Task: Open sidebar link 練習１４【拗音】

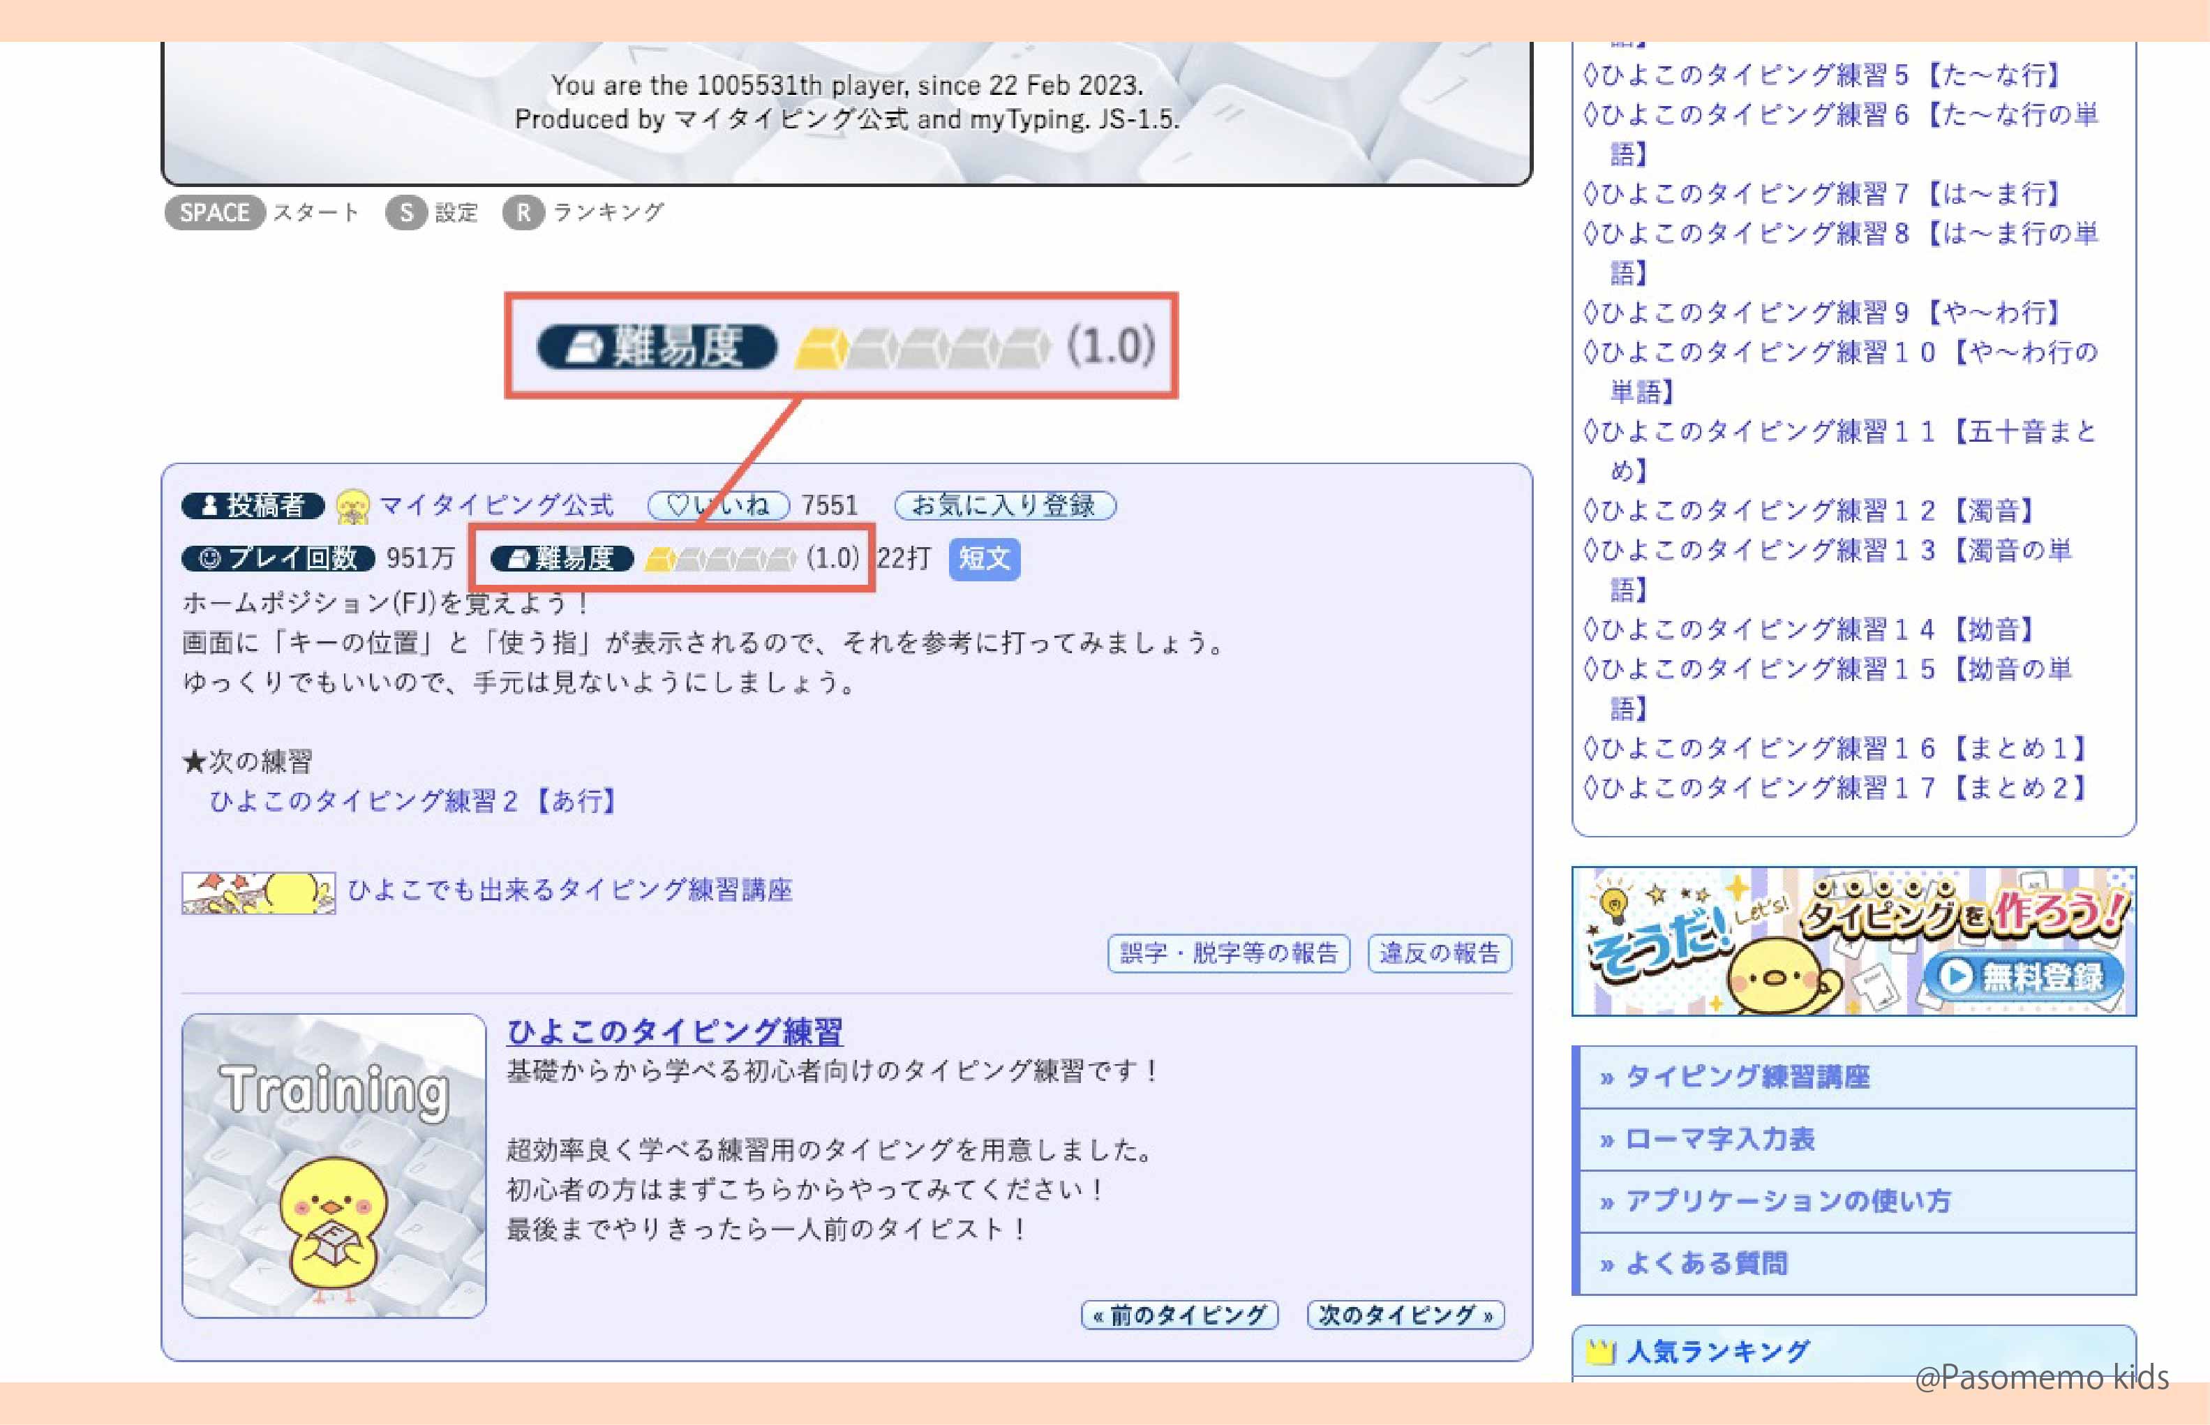Action: click(1810, 629)
